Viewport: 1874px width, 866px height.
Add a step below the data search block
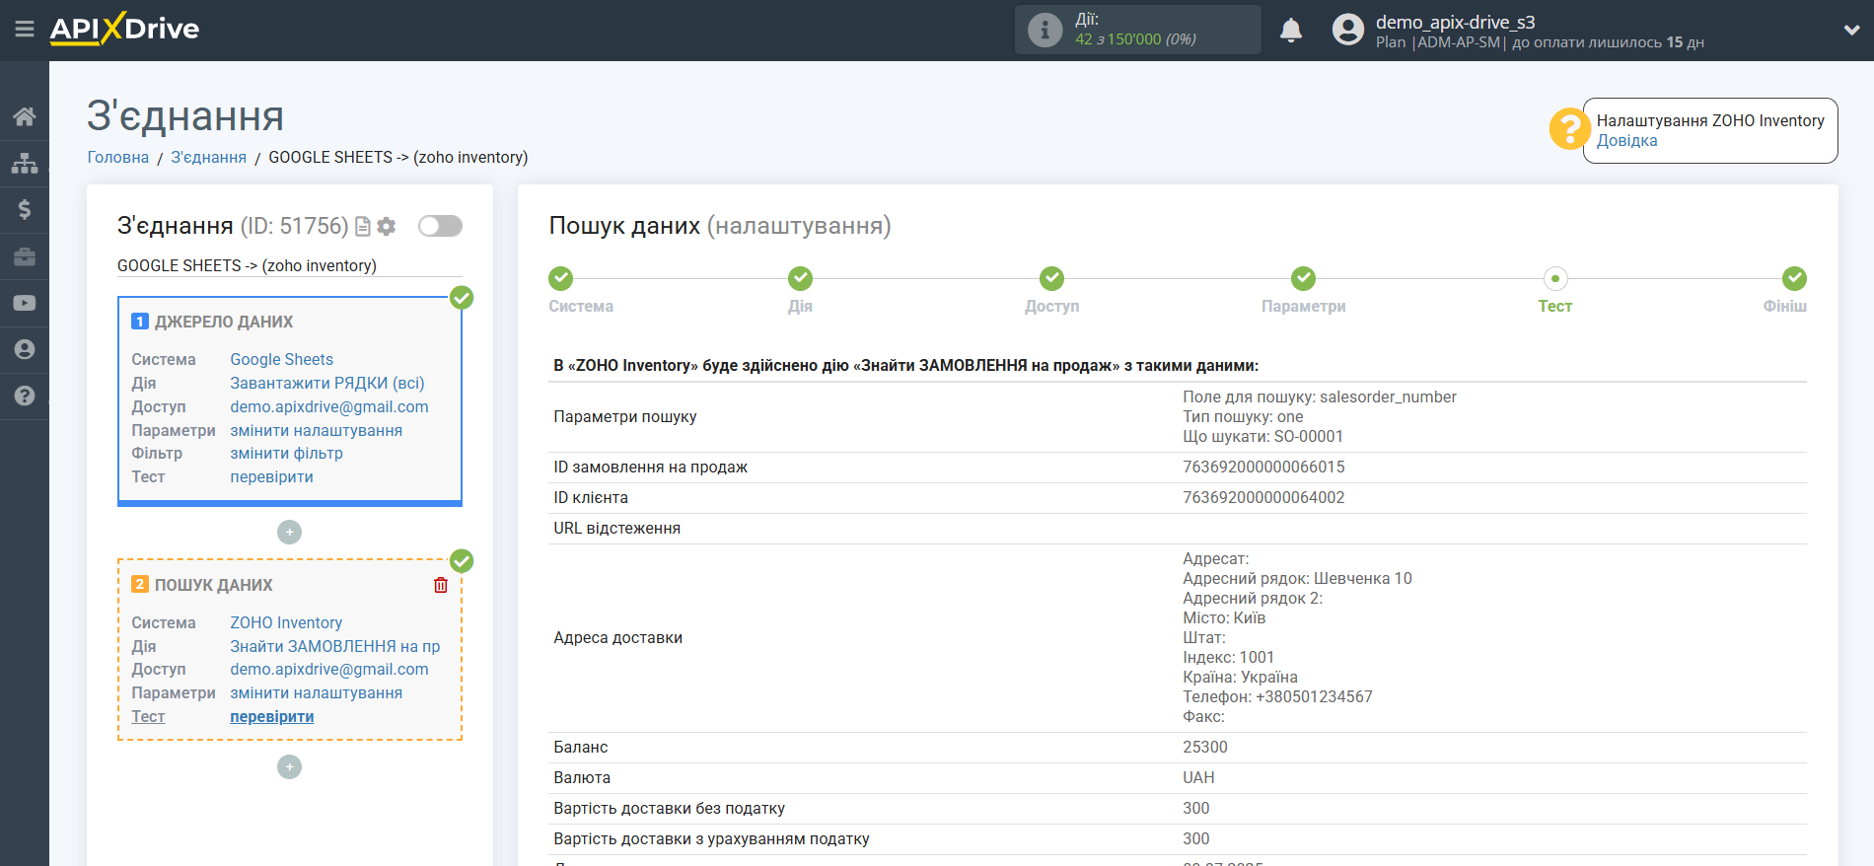tap(289, 766)
